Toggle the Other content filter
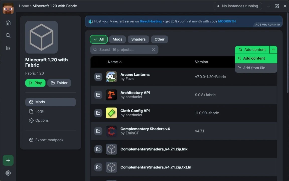Screen dimensions: 289x181 coord(159,39)
